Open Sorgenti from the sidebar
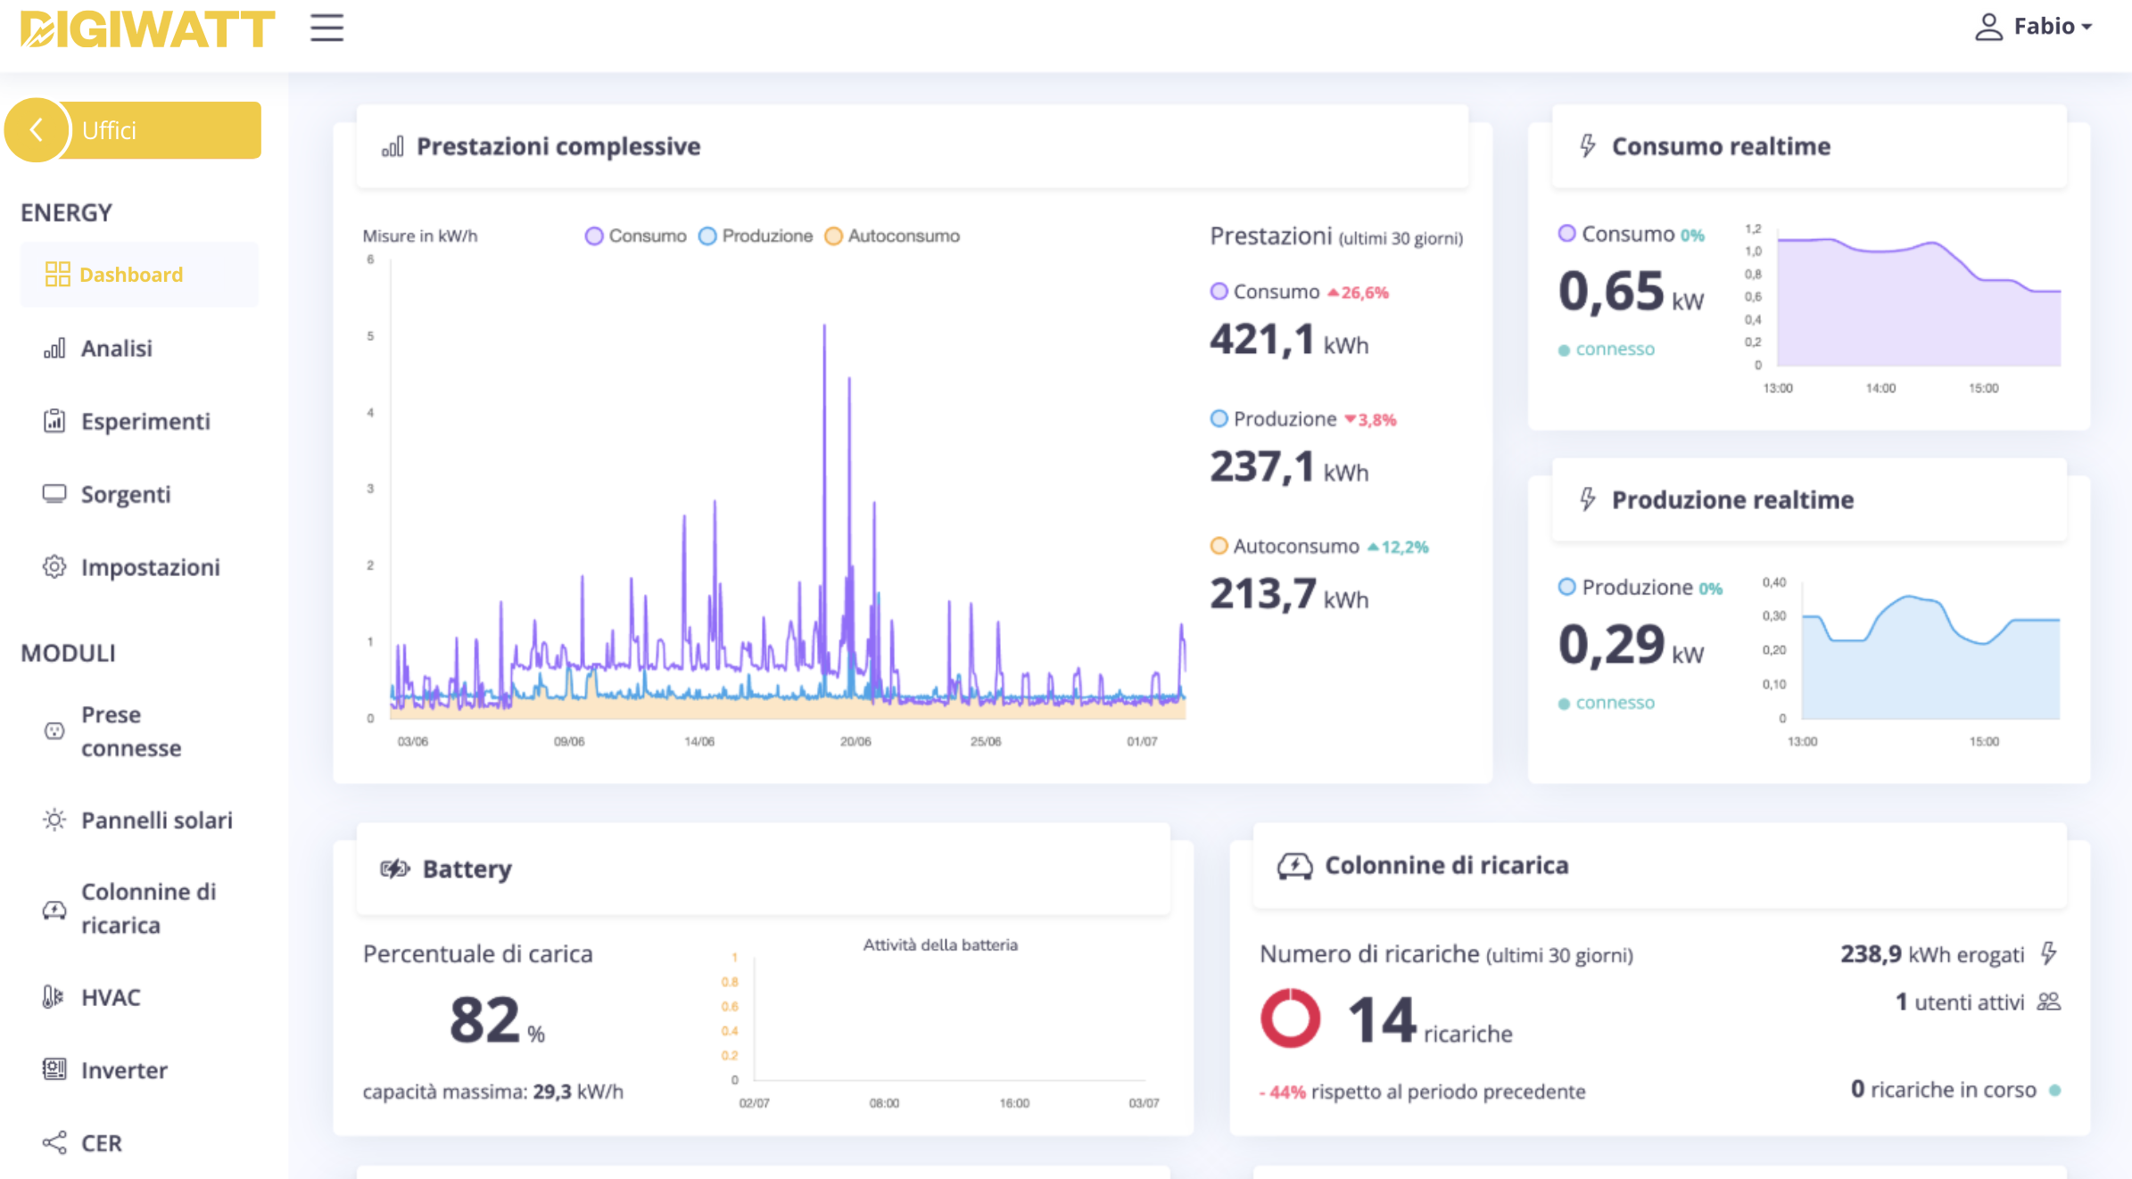The width and height of the screenshot is (2132, 1179). click(x=125, y=494)
